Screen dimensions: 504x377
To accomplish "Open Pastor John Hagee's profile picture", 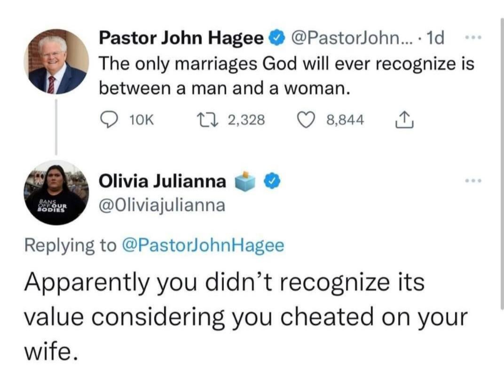I will point(56,62).
